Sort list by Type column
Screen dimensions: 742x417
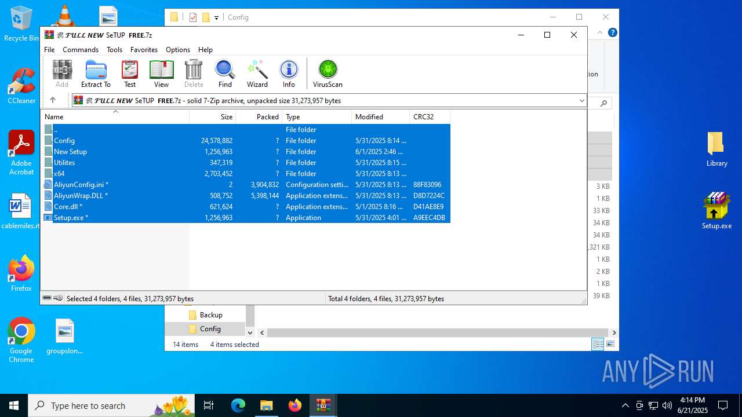[x=317, y=117]
